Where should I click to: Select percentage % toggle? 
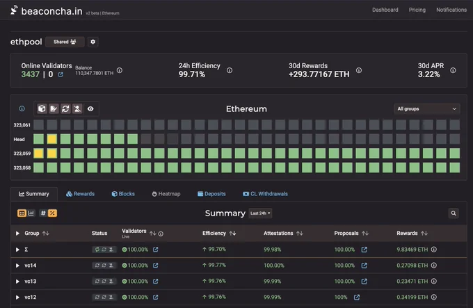pos(52,213)
